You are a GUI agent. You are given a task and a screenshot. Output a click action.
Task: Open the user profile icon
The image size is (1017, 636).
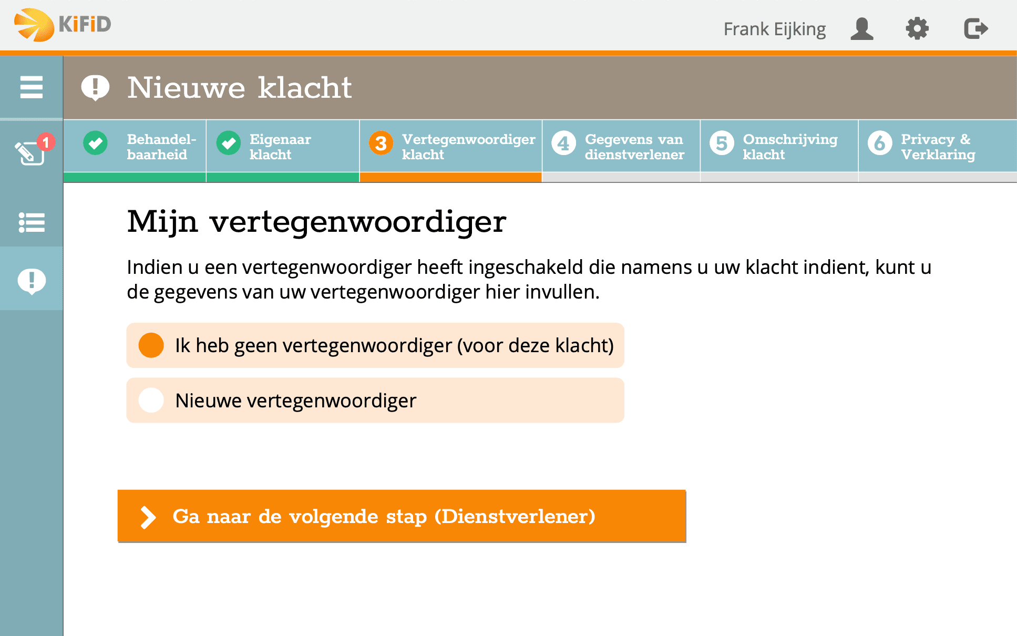pyautogui.click(x=861, y=29)
